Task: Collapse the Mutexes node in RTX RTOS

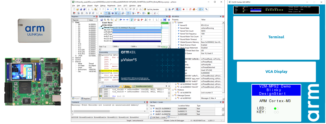Action: [174, 90]
